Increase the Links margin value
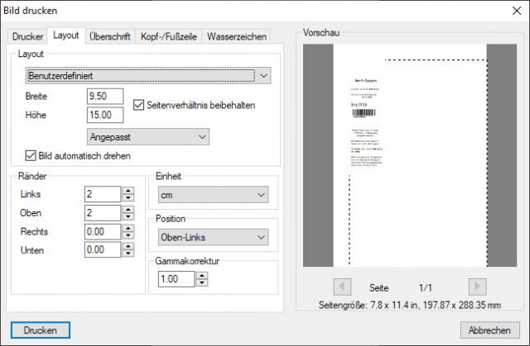 coord(128,191)
